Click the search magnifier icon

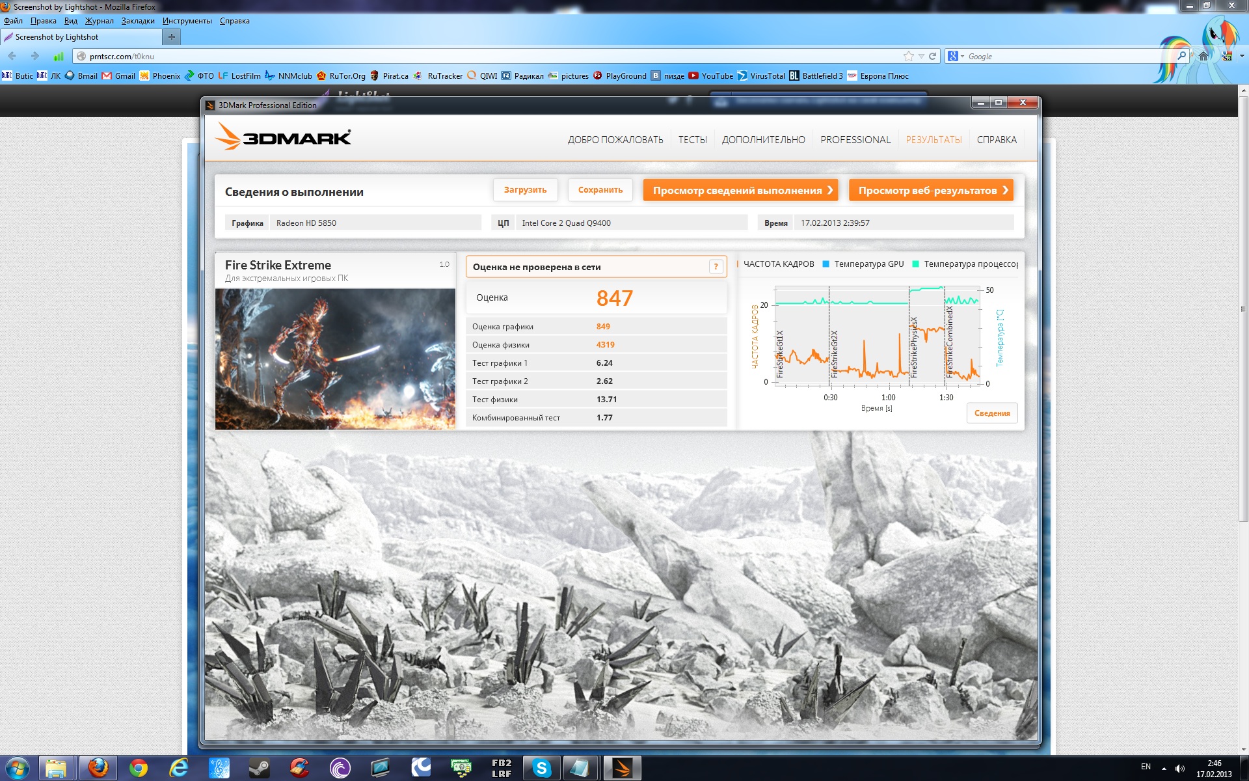[1181, 56]
